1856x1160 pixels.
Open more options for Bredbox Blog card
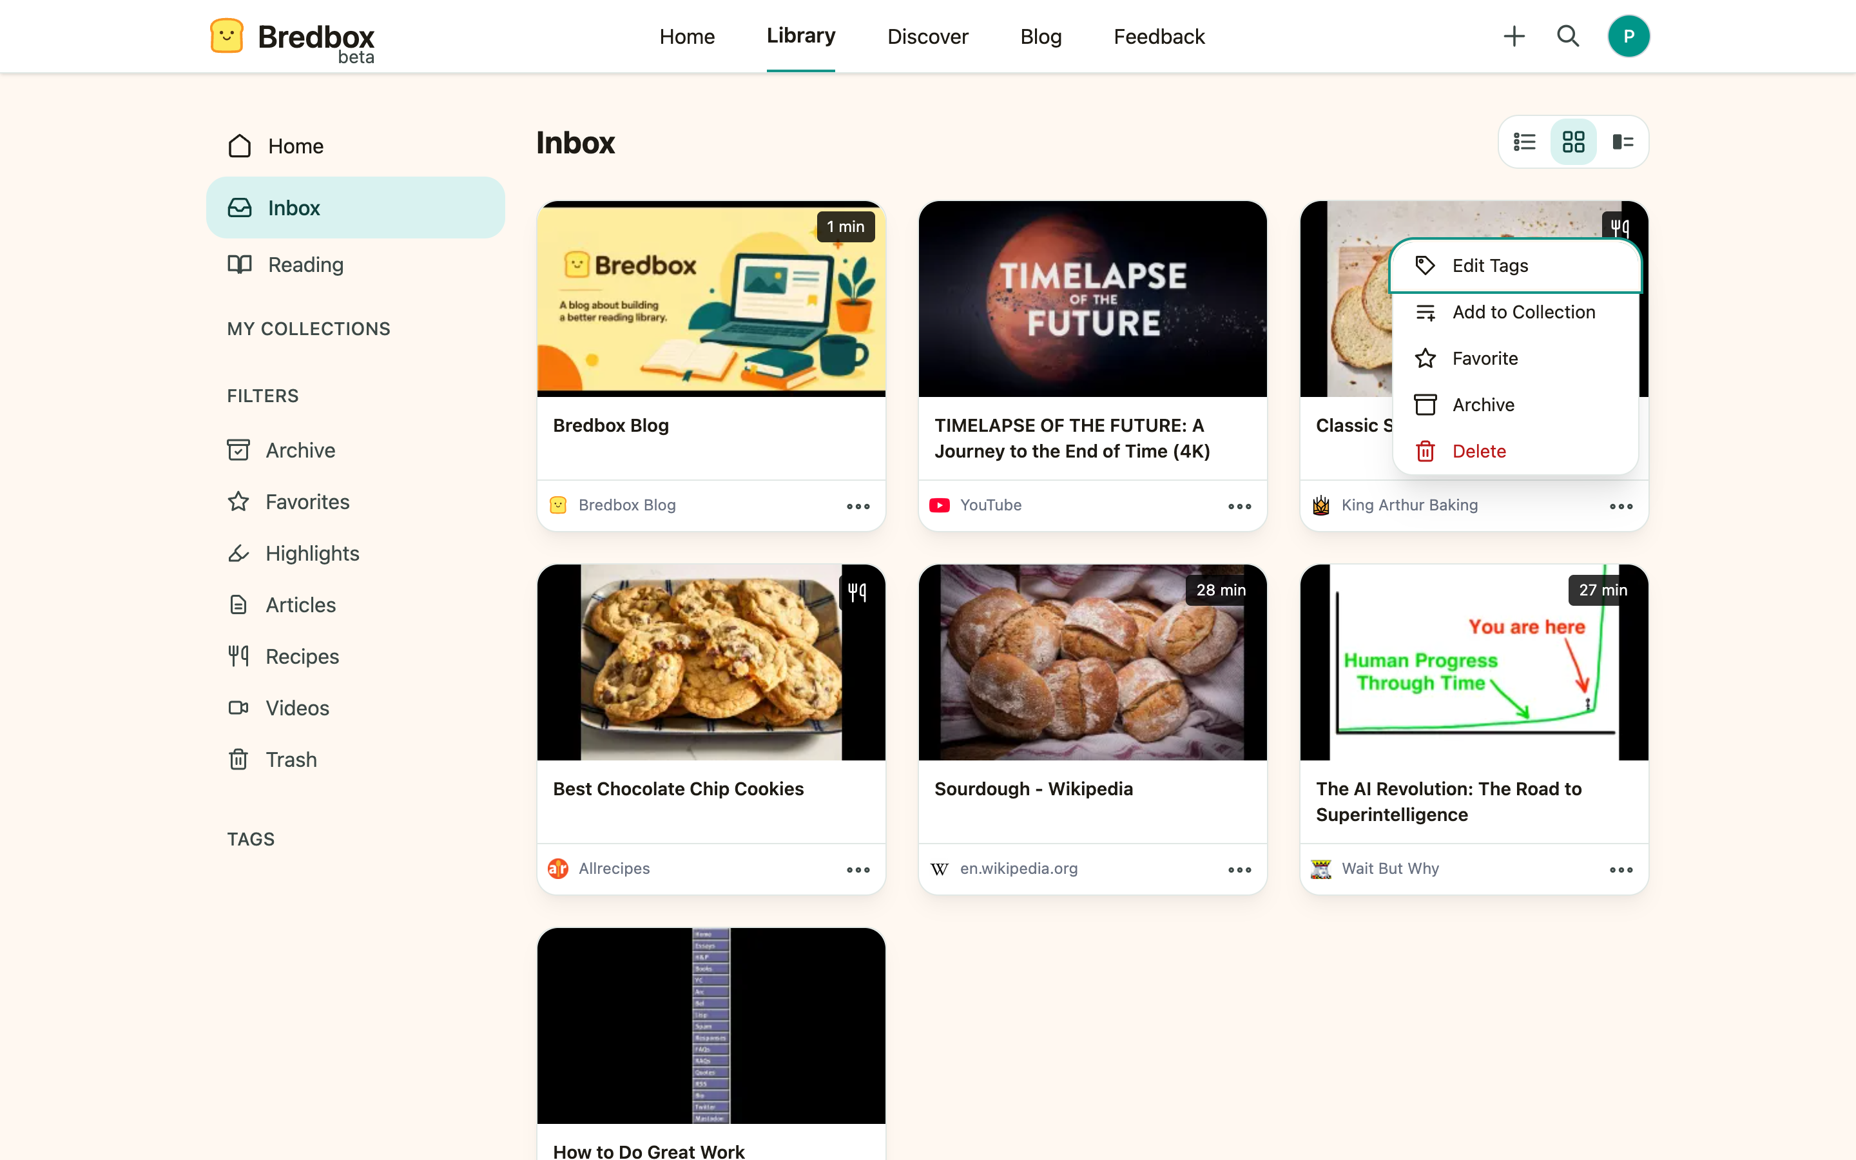pos(858,507)
